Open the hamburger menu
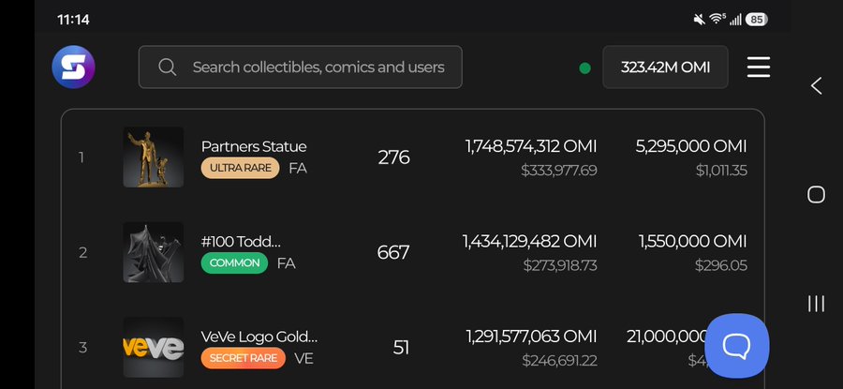The width and height of the screenshot is (843, 389). coord(759,67)
